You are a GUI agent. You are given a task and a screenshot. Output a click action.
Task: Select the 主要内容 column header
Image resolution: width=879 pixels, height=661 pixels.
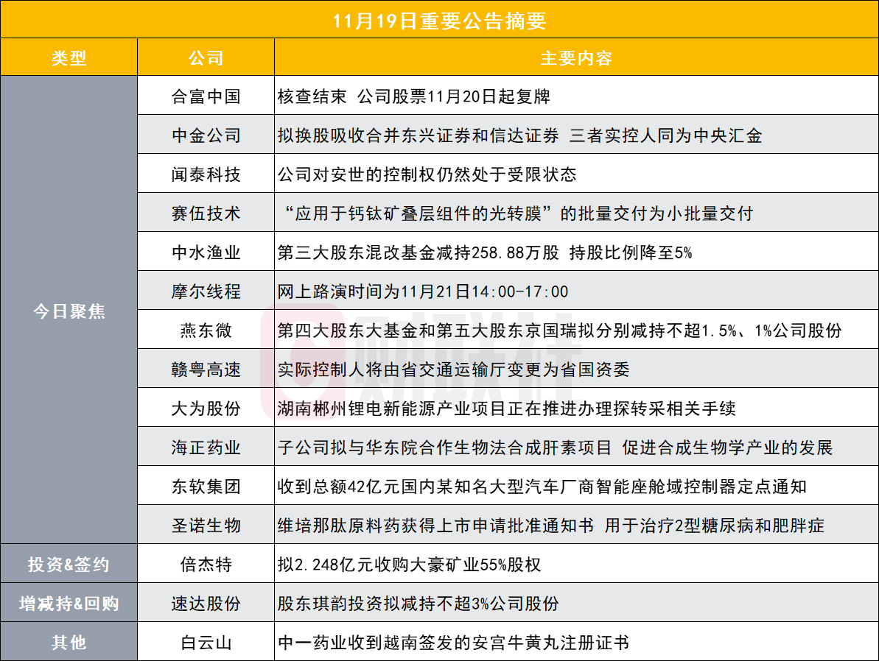pos(576,57)
